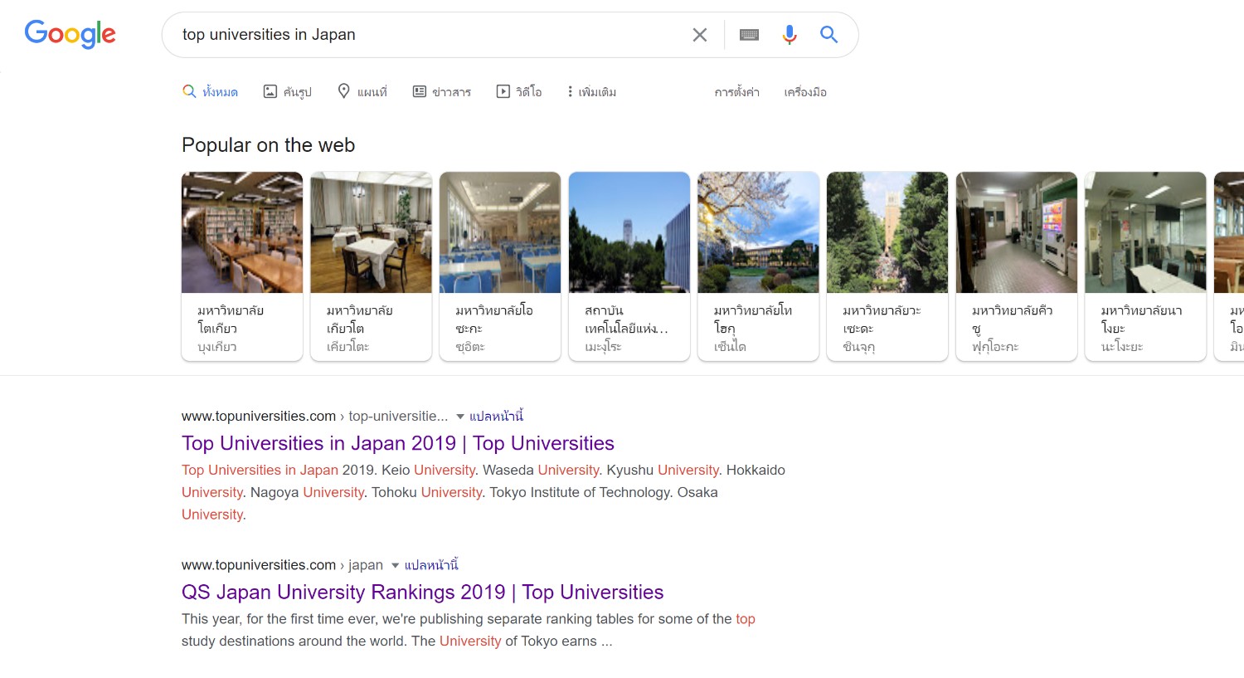Image resolution: width=1244 pixels, height=678 pixels.
Task: Open the Tokyo Institute of Technology card
Action: [629, 266]
